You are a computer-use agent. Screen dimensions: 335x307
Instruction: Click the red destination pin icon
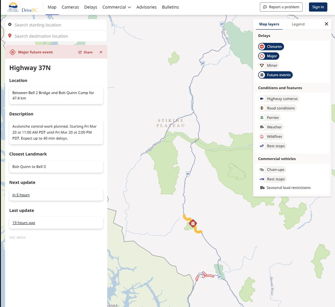(x=10, y=36)
